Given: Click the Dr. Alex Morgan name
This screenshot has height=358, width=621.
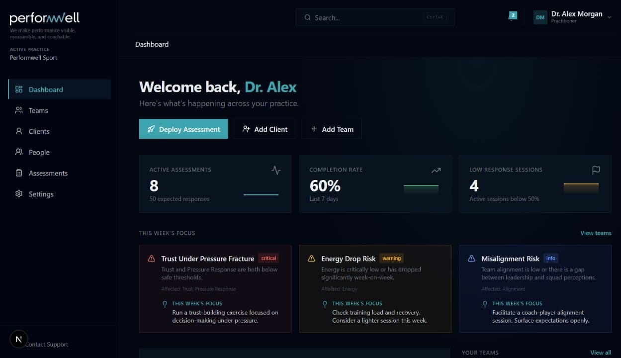Looking at the screenshot, I should click(577, 14).
